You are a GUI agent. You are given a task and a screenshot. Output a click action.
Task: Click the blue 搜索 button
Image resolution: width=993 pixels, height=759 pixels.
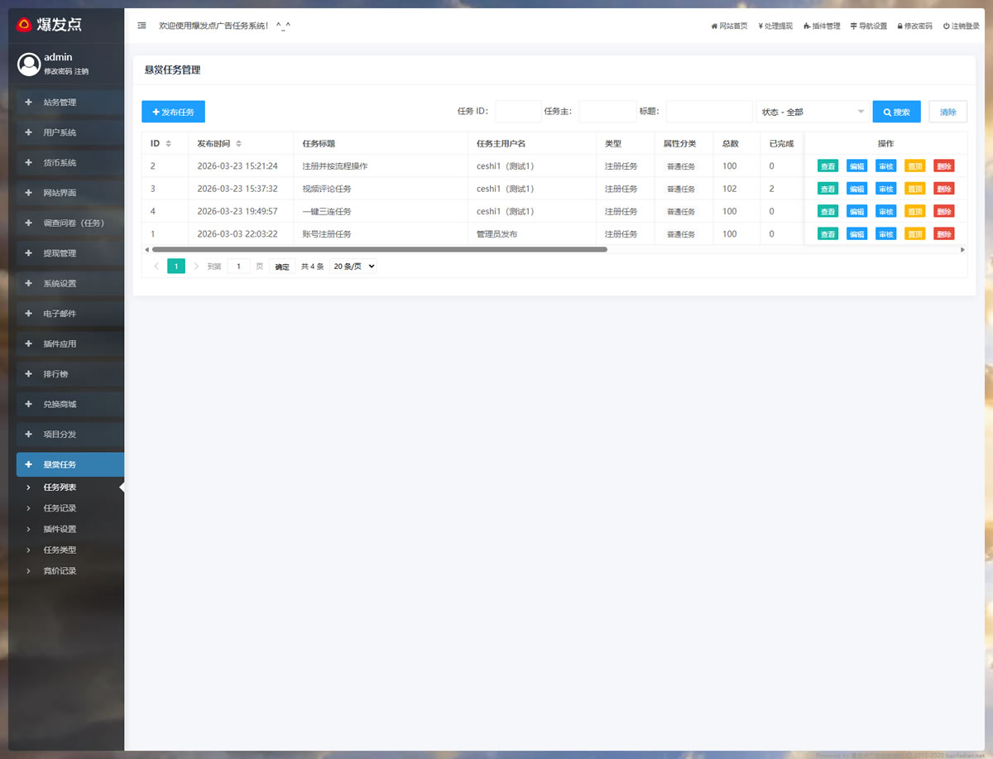(x=896, y=112)
